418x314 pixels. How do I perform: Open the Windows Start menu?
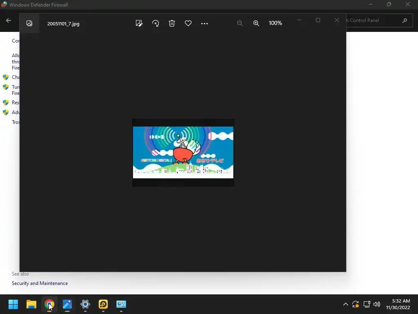coord(13,304)
